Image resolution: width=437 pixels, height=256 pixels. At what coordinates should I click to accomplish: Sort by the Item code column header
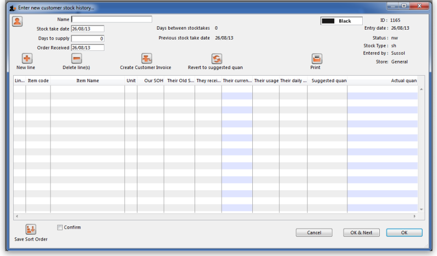38,81
